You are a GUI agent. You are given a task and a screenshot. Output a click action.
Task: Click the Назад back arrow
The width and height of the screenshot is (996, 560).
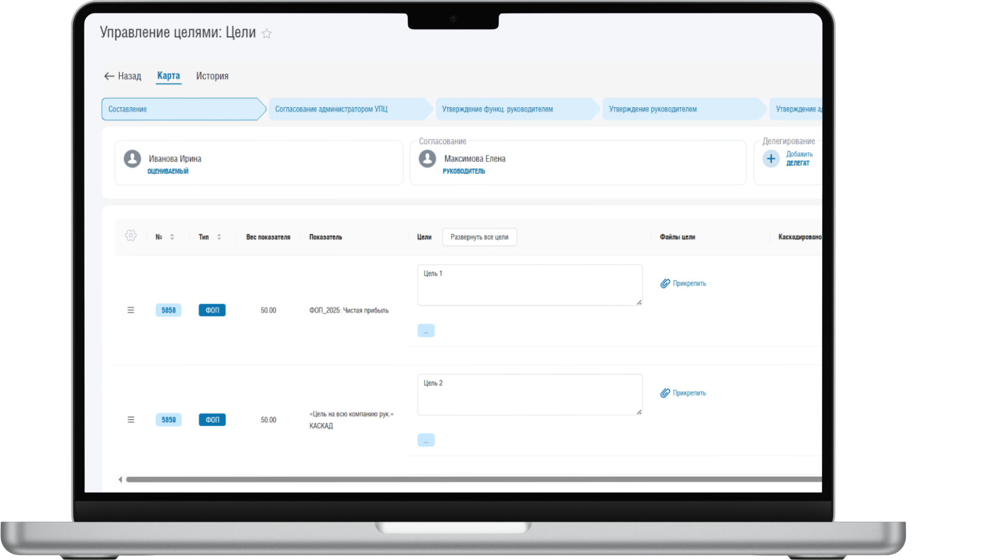pyautogui.click(x=109, y=76)
